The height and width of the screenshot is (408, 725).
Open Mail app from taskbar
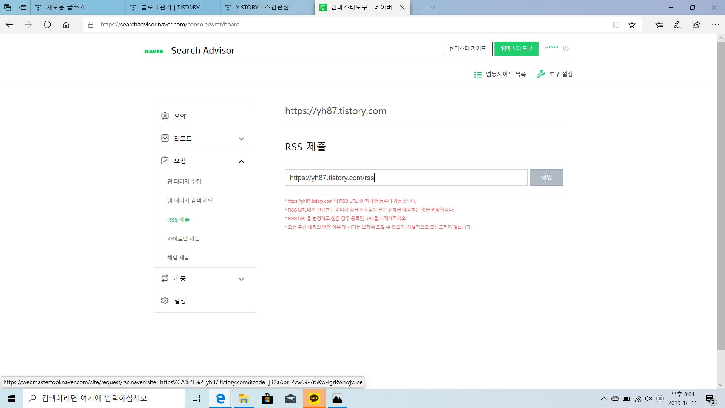point(291,399)
